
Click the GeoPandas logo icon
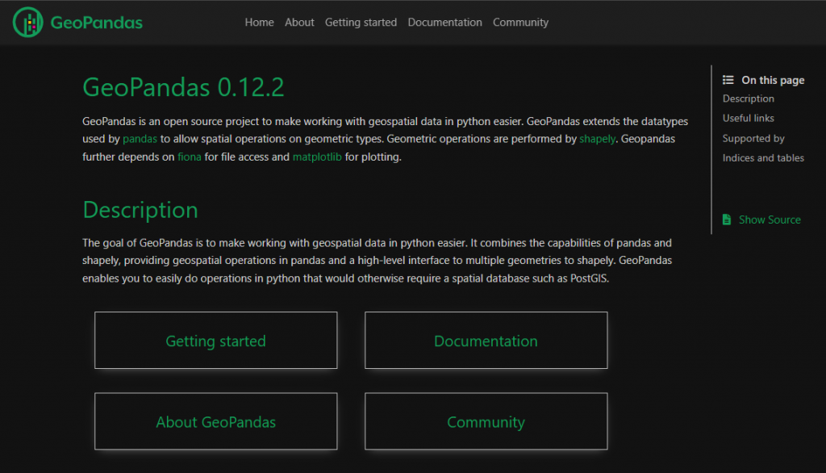29,23
